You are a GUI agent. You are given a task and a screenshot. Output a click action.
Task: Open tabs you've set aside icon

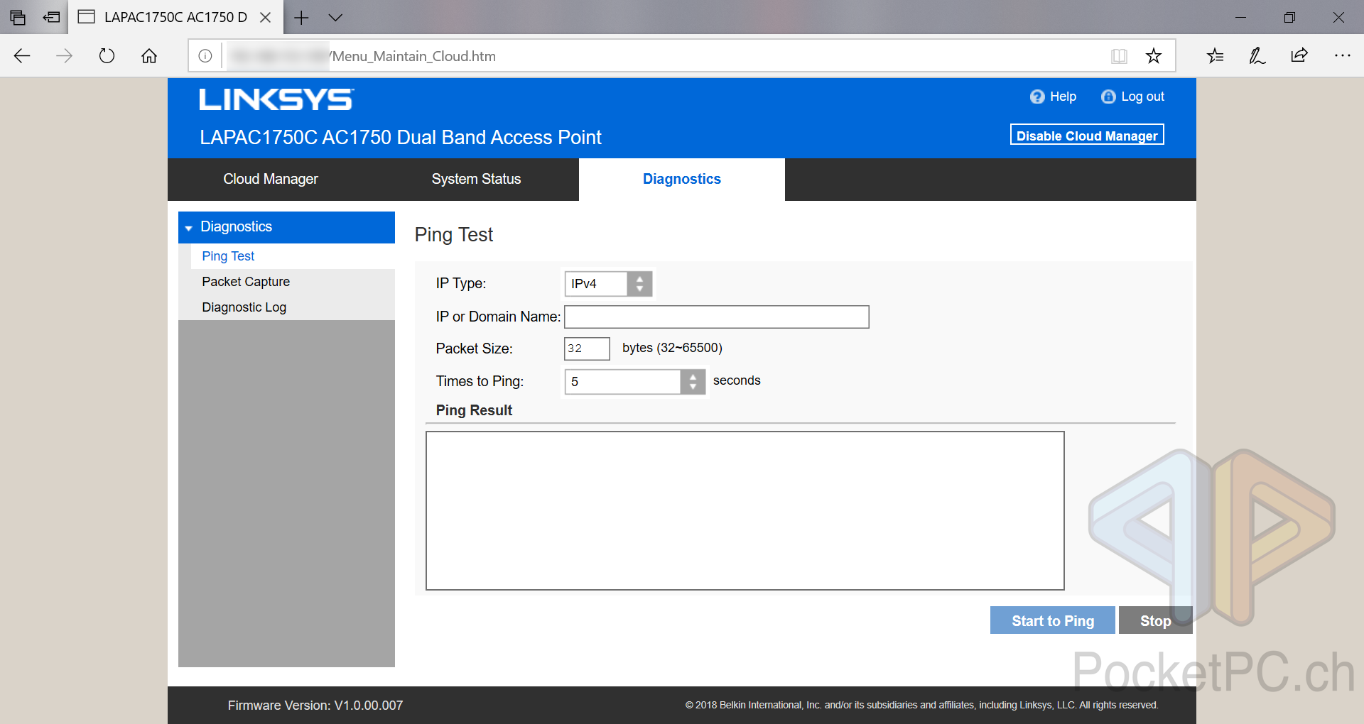click(18, 17)
